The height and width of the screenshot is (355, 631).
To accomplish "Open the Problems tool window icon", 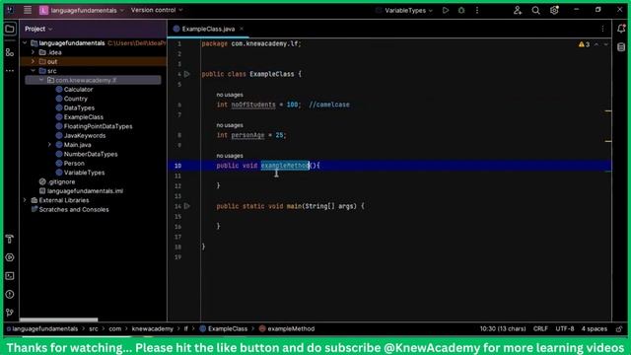I will click(x=10, y=295).
